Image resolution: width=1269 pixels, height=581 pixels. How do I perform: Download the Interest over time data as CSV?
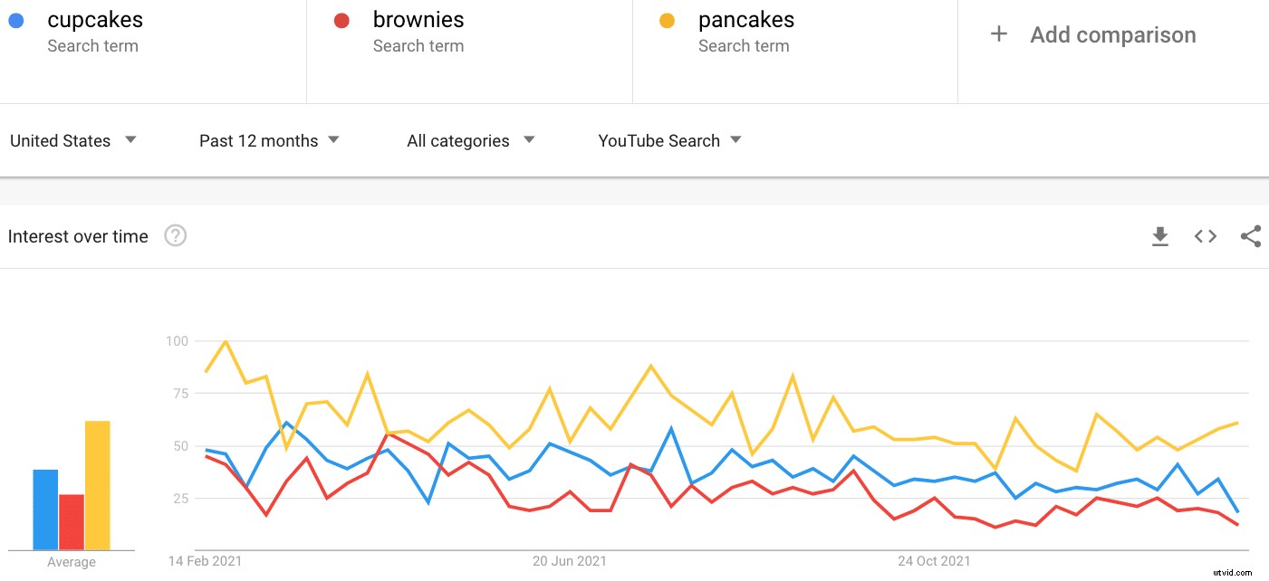(x=1160, y=236)
